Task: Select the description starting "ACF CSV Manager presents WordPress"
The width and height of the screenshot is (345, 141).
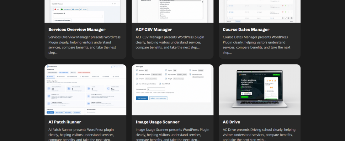Action: [x=170, y=42]
